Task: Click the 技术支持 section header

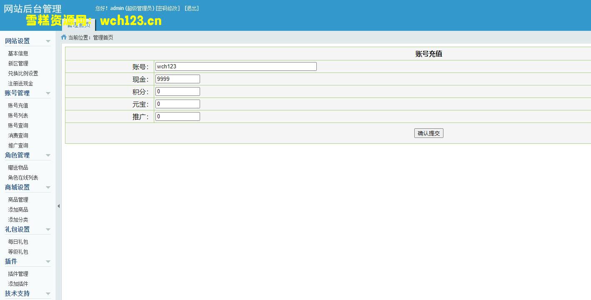Action: (18, 294)
